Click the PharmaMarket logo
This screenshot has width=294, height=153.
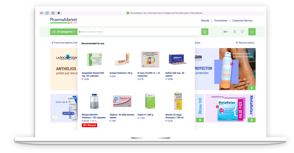[64, 20]
